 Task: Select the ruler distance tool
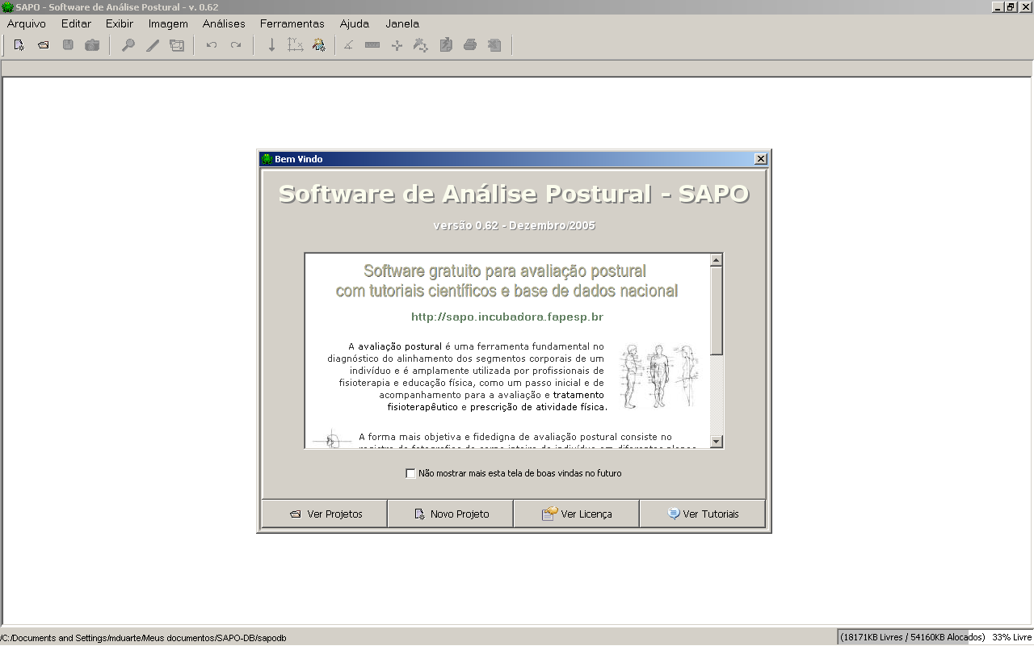pos(372,45)
